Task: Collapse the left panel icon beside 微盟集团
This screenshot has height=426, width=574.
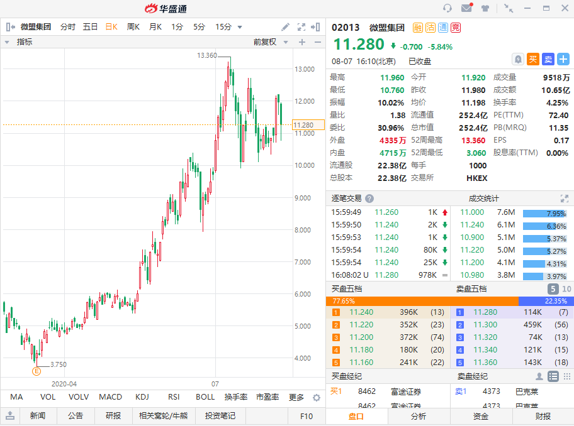Action: [x=10, y=27]
